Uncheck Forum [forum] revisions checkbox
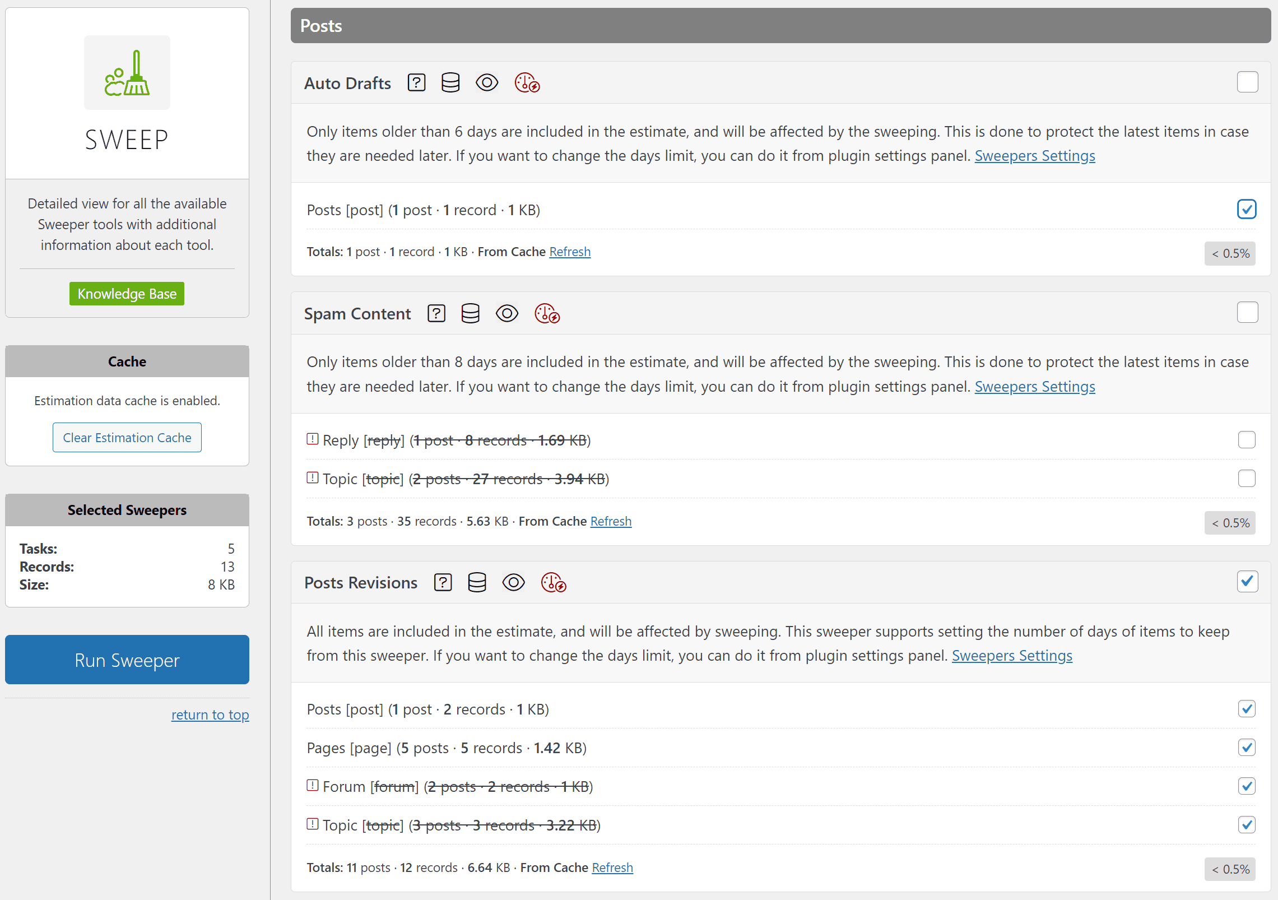Image resolution: width=1278 pixels, height=900 pixels. coord(1247,786)
